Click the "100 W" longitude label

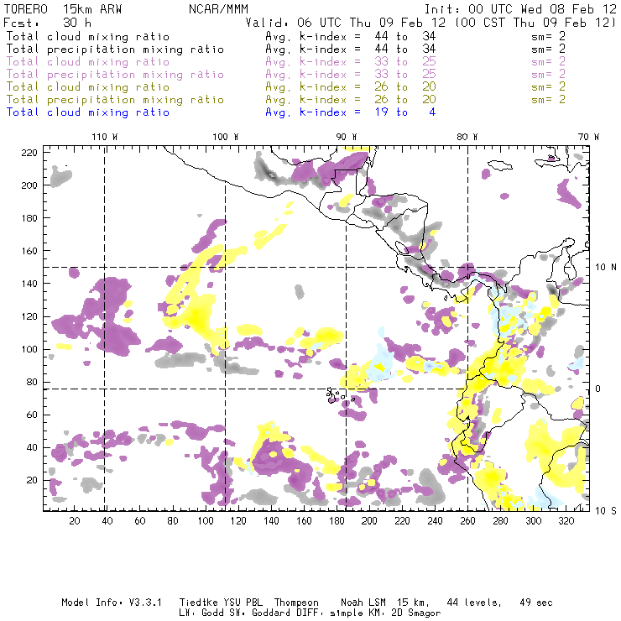(x=226, y=137)
